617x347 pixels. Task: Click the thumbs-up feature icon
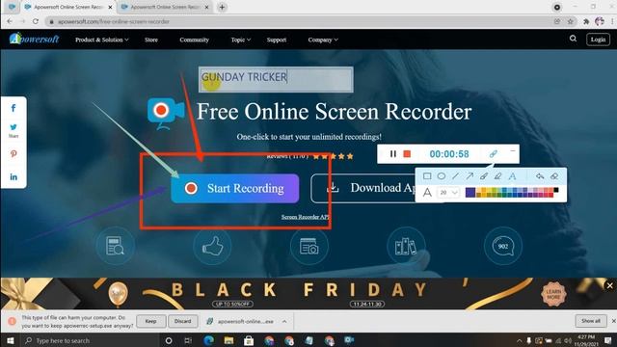point(212,246)
